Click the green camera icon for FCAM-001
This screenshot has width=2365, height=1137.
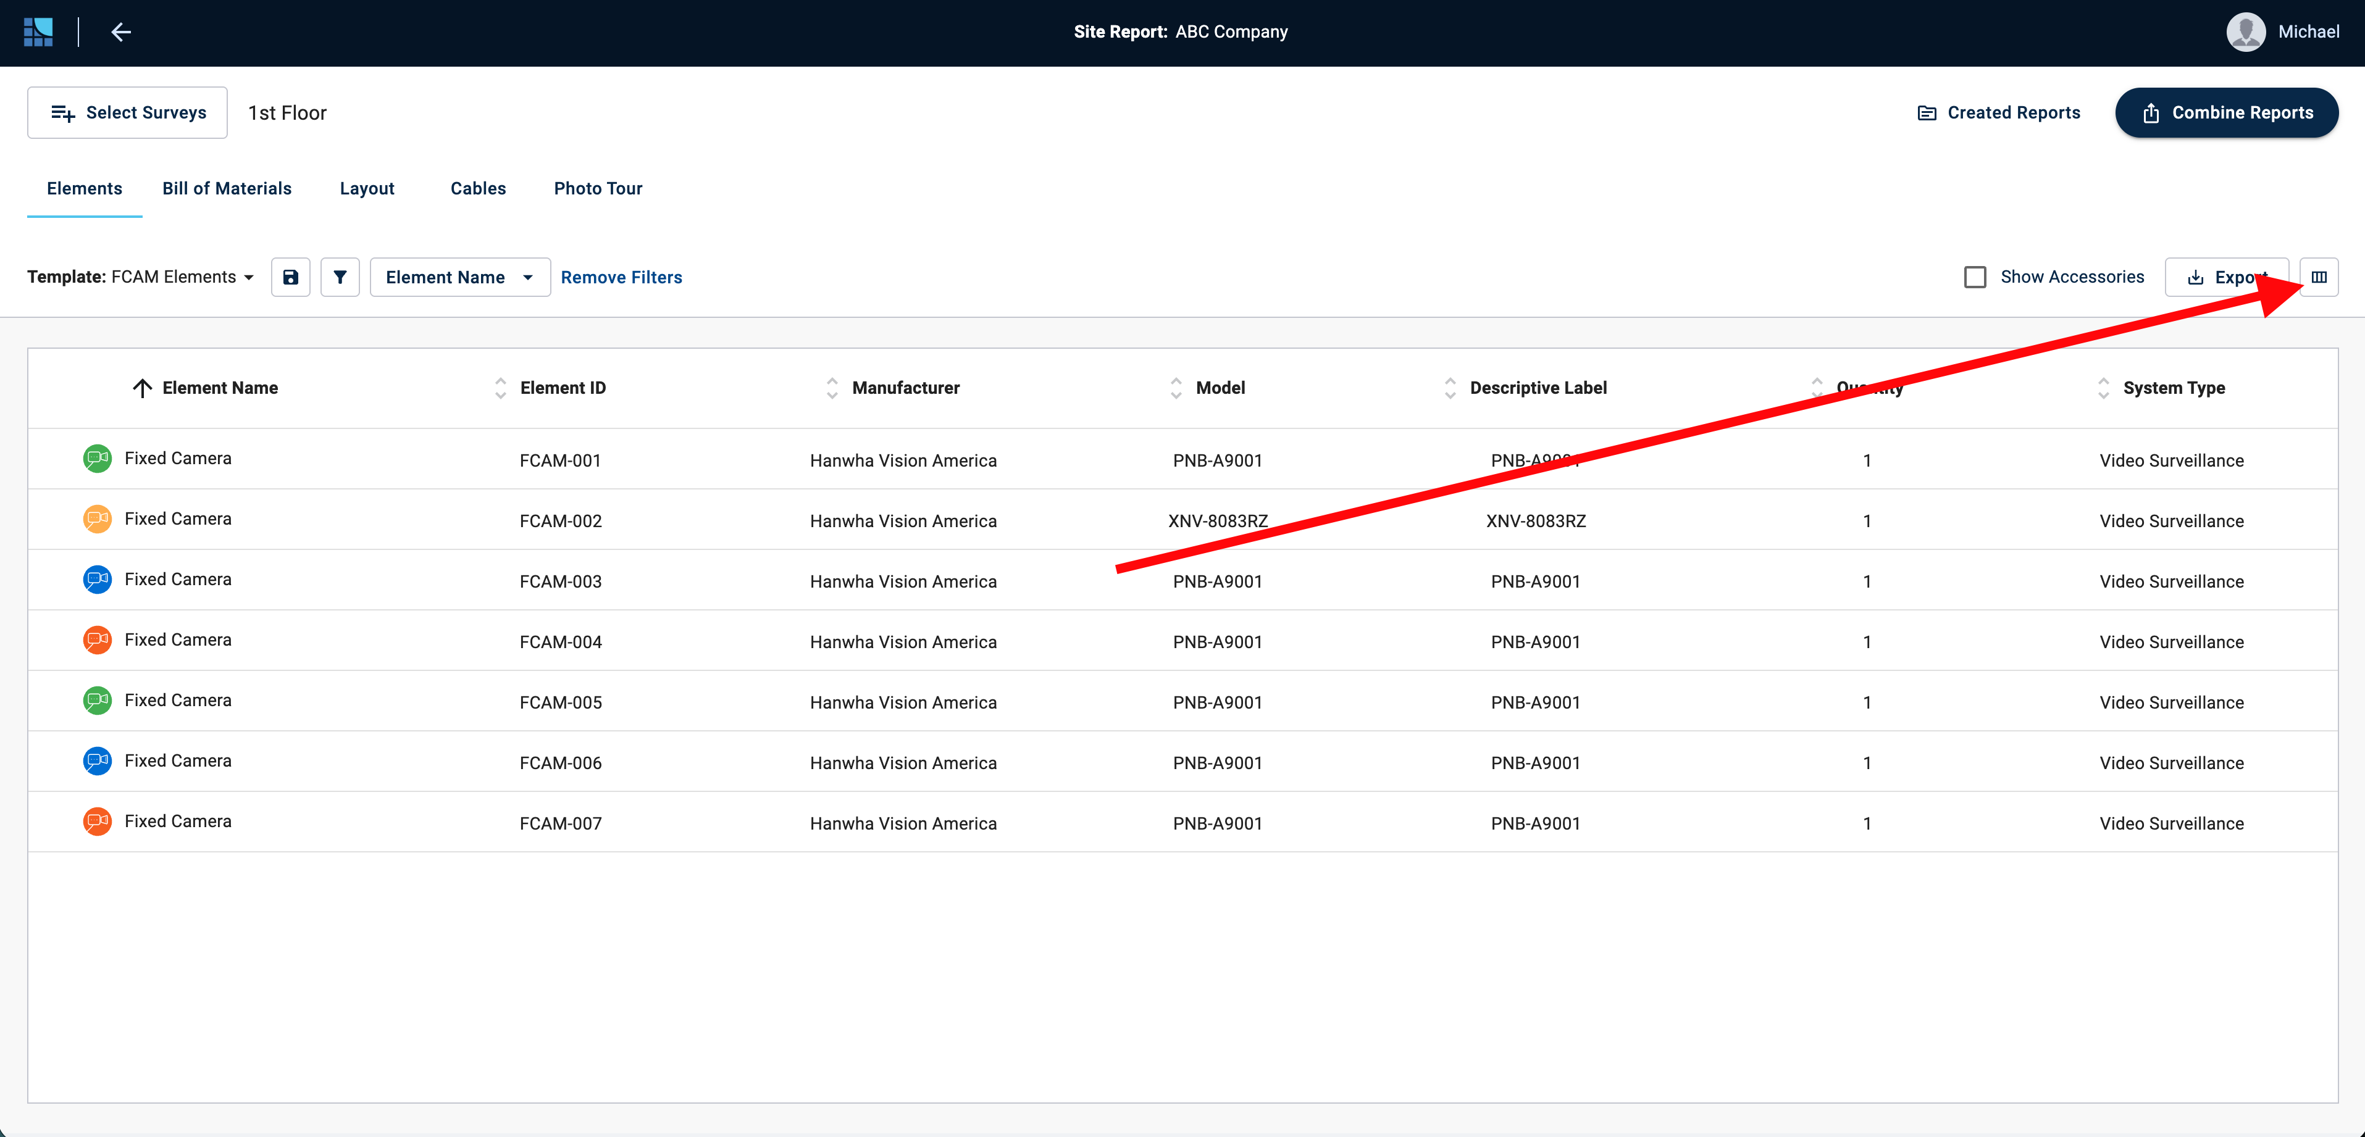(x=98, y=458)
